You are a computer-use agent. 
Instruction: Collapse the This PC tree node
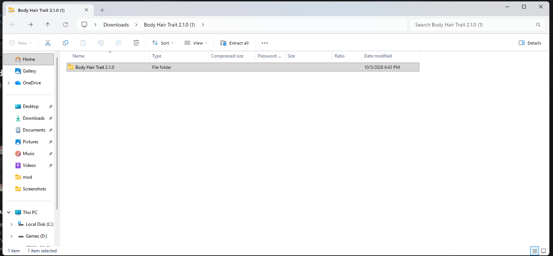pyautogui.click(x=9, y=213)
